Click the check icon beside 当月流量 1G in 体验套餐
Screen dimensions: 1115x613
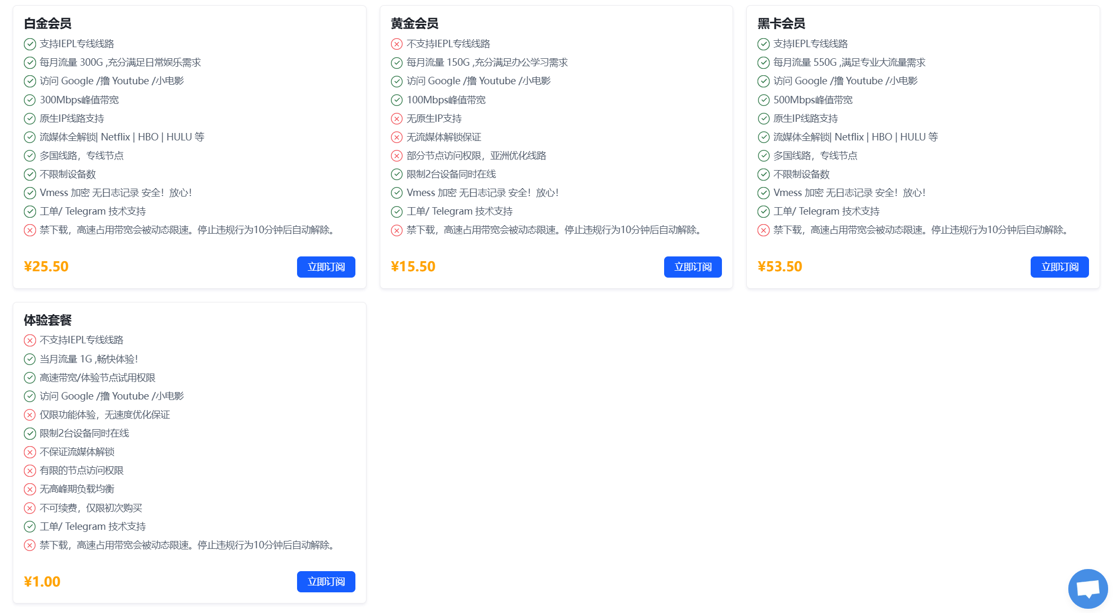coord(29,359)
